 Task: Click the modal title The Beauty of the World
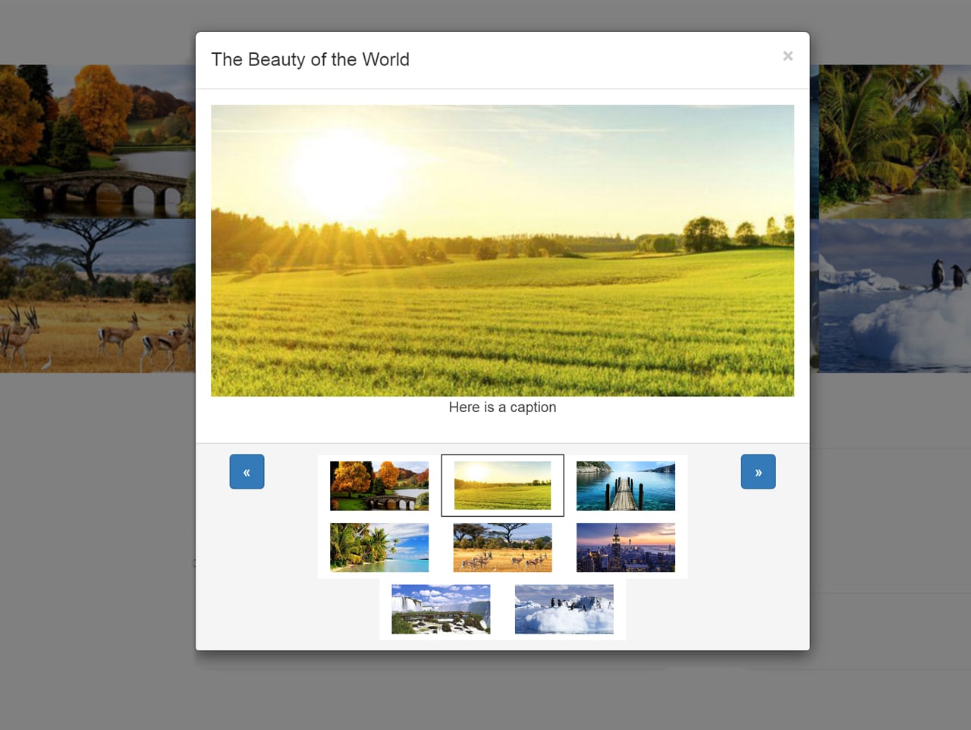[x=310, y=59]
